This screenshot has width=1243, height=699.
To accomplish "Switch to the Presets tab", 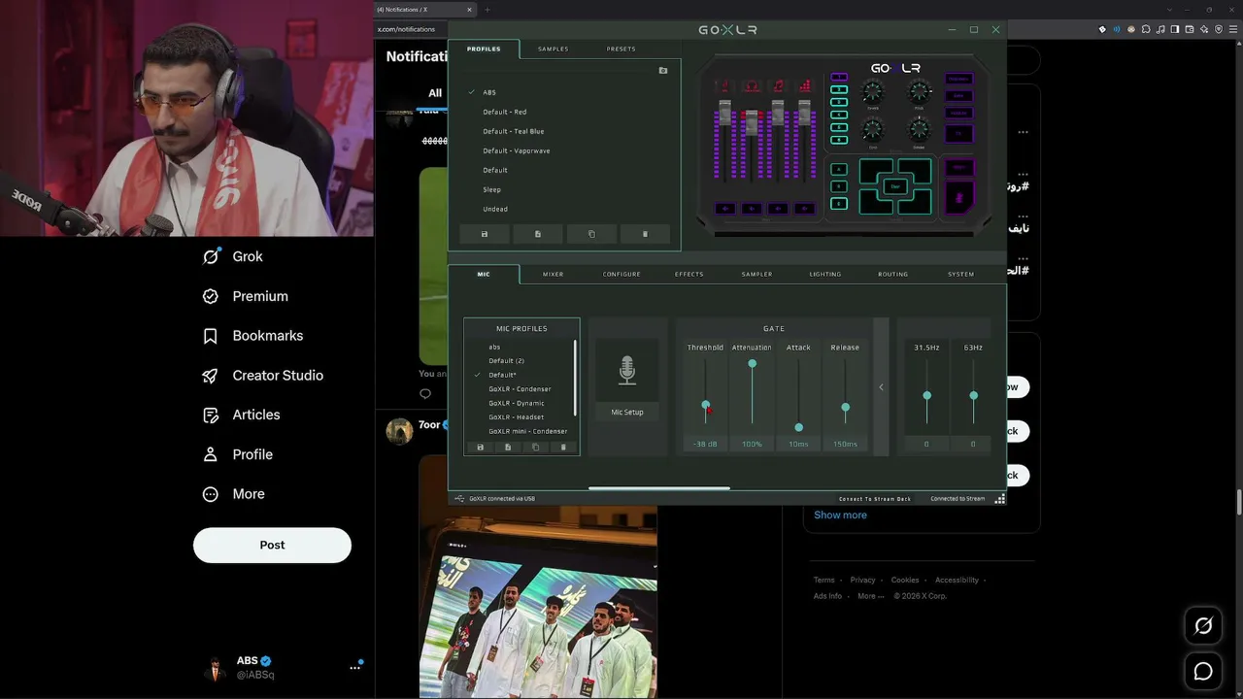I will pyautogui.click(x=621, y=49).
